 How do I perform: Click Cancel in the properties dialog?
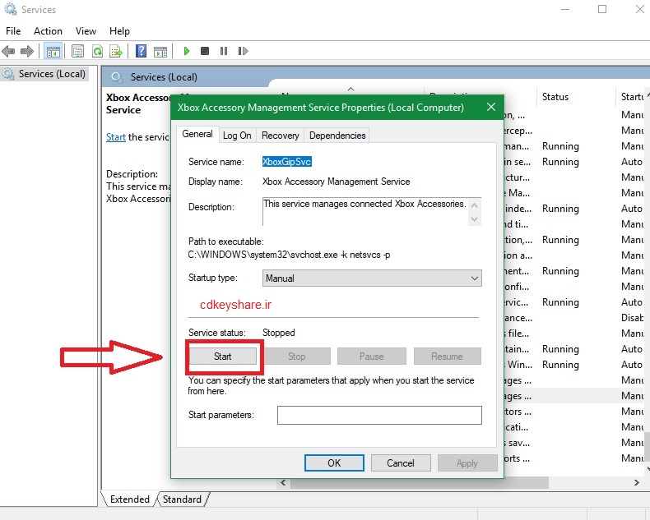pyautogui.click(x=401, y=462)
